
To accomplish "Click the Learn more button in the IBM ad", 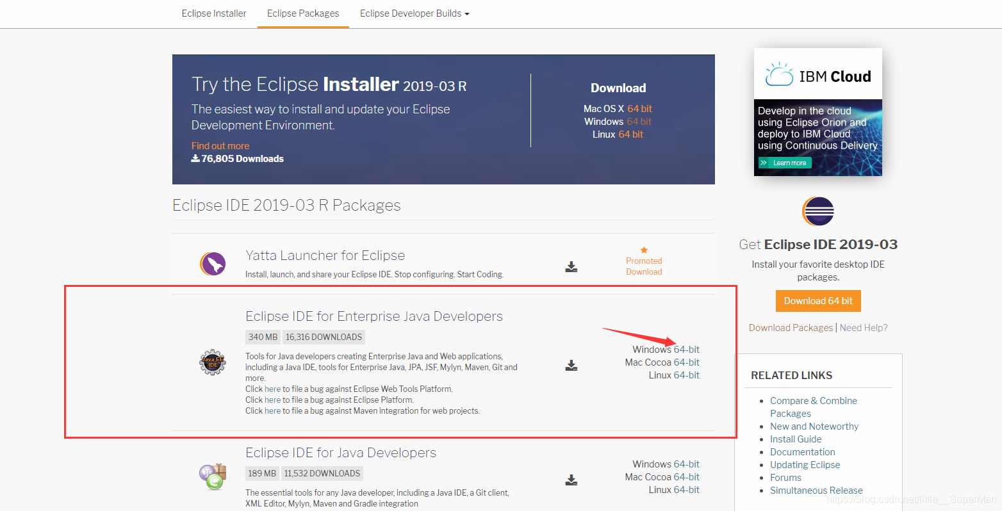I will tap(784, 163).
